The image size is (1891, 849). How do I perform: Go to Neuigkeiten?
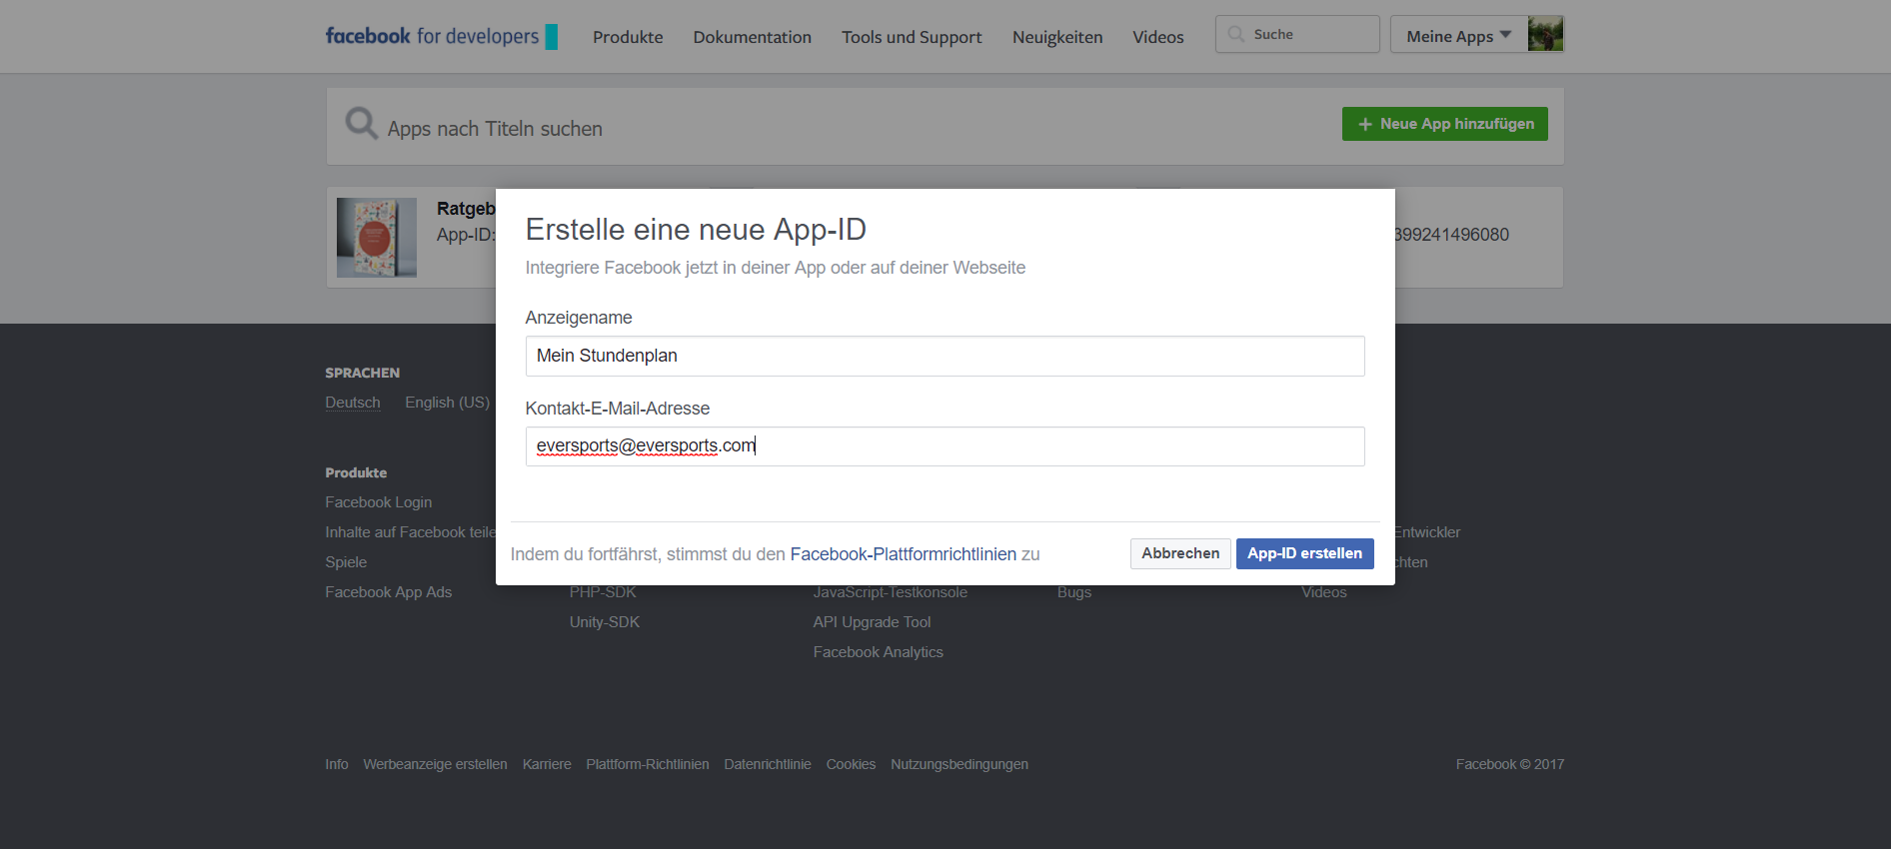1057,37
